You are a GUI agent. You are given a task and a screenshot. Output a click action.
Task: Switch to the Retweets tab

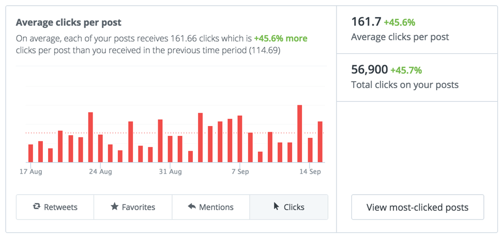[x=55, y=207]
